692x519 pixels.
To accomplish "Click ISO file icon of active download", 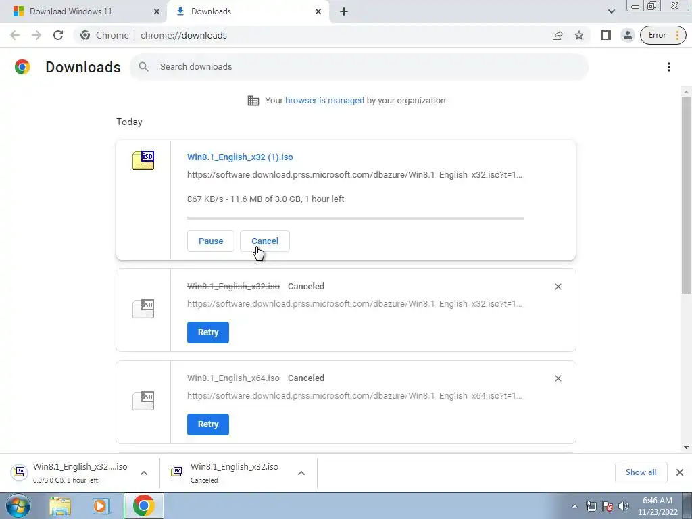I will 143,159.
